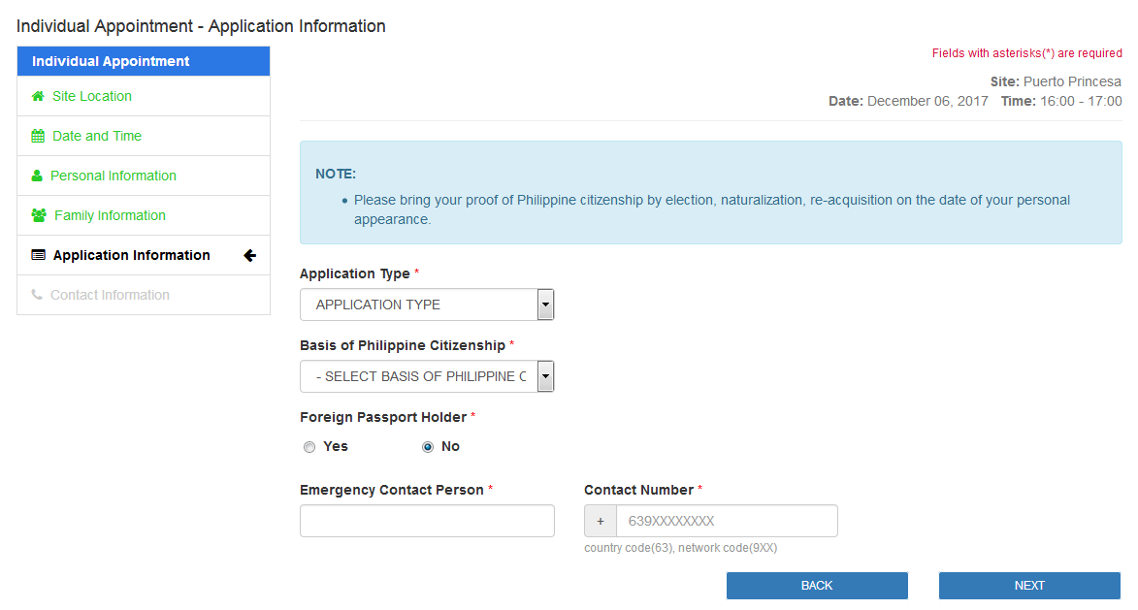Click the group icon beside Family Information
1138x610 pixels.
point(37,215)
